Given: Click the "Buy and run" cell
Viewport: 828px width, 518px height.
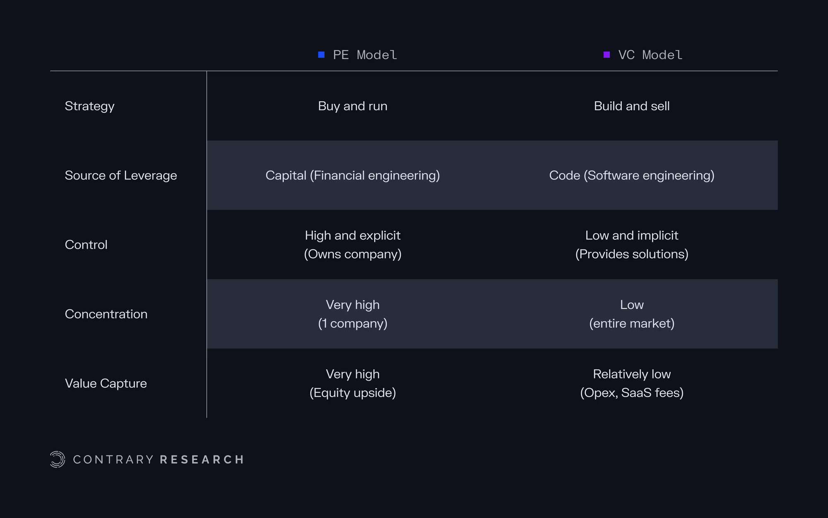Looking at the screenshot, I should click(353, 106).
